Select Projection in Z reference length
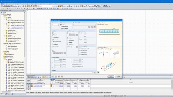This screenshot has height=97, width=173. click(x=80, y=54)
